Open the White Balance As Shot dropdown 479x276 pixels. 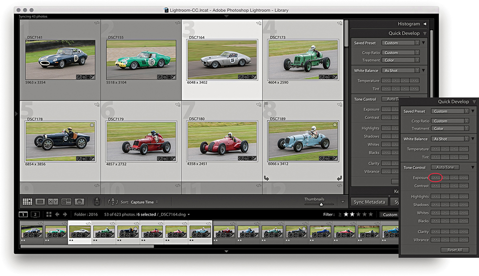click(x=401, y=71)
